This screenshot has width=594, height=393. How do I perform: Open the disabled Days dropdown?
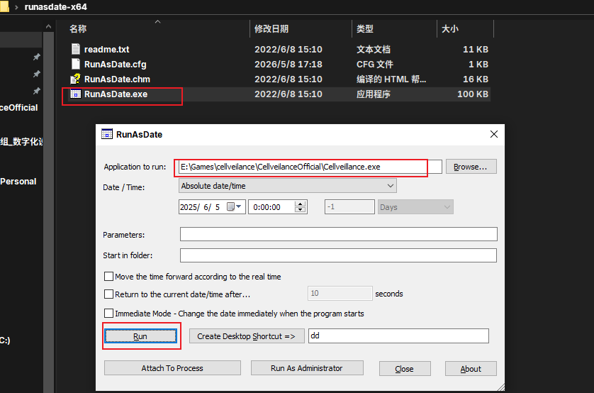click(415, 207)
